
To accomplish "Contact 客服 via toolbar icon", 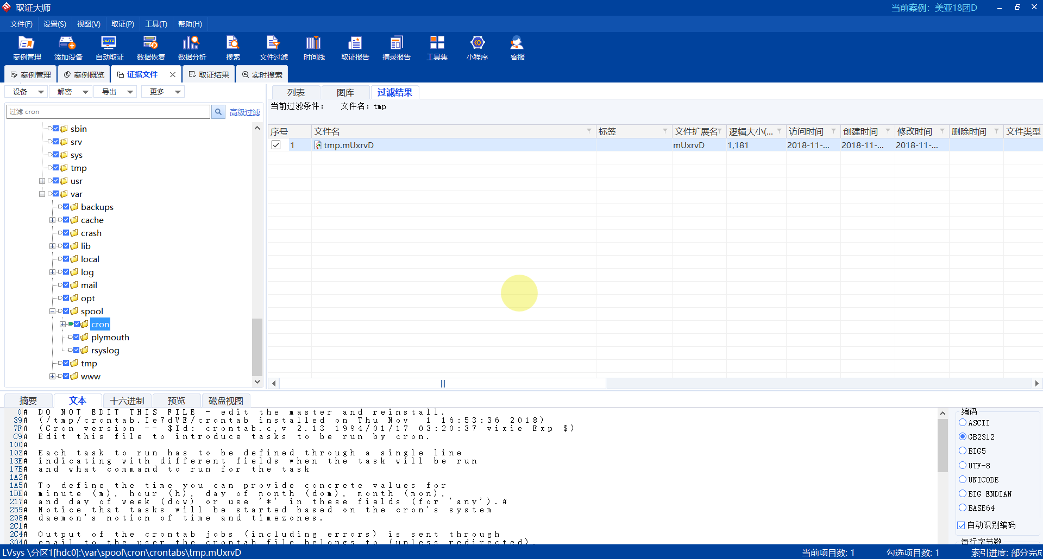I will pos(517,48).
